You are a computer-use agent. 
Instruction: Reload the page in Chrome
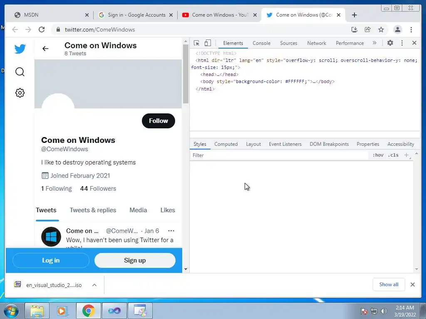coord(42,29)
